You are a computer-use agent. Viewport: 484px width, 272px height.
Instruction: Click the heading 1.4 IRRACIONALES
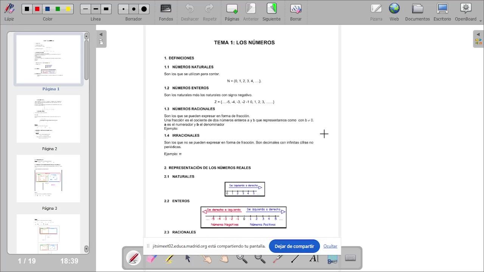pos(181,135)
